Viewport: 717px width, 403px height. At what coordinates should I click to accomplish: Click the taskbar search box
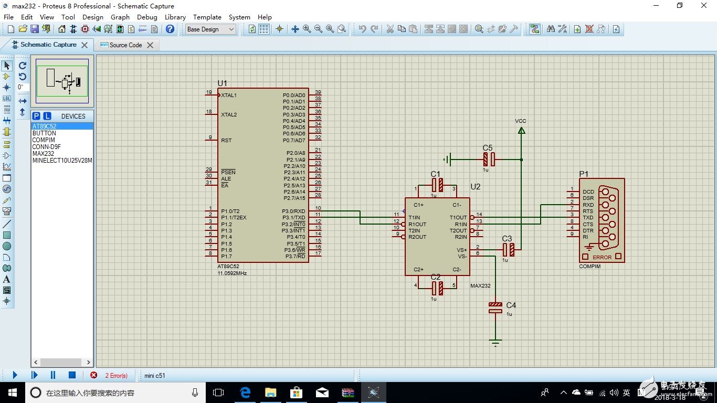click(x=115, y=393)
